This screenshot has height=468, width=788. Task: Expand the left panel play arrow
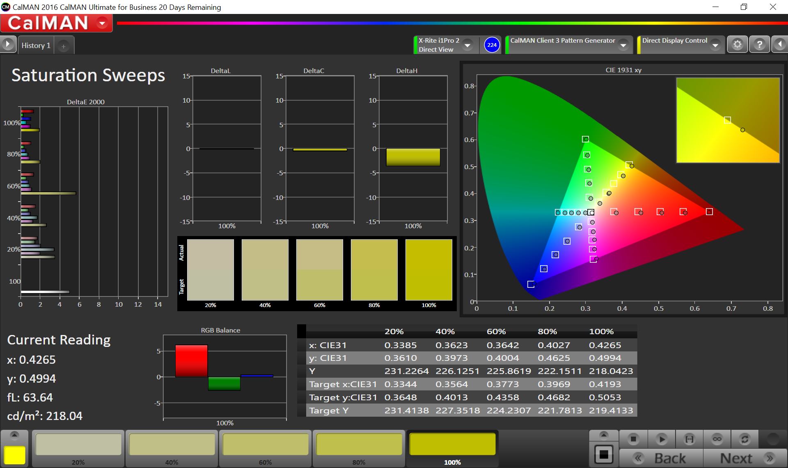pyautogui.click(x=8, y=44)
